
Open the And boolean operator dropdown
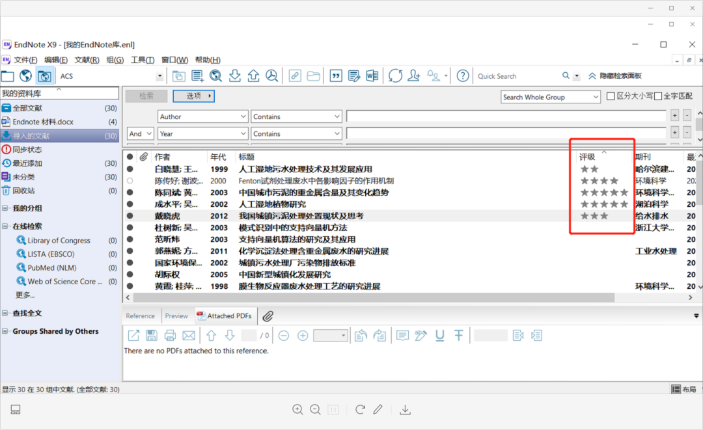141,133
